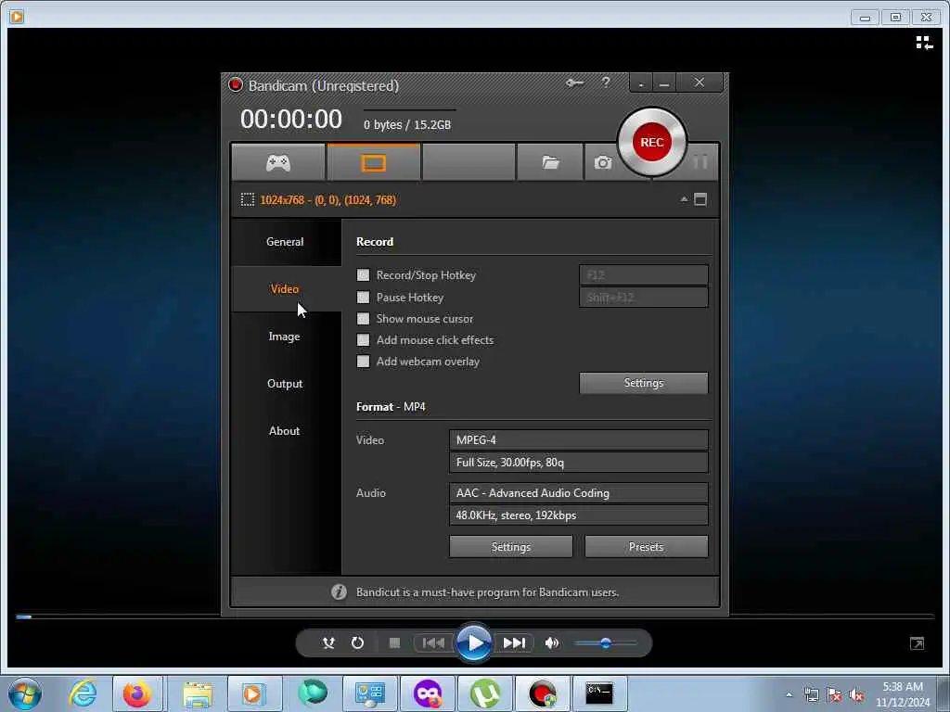
Task: Enable the Record/Stop Hotkey checkbox
Action: pos(363,274)
